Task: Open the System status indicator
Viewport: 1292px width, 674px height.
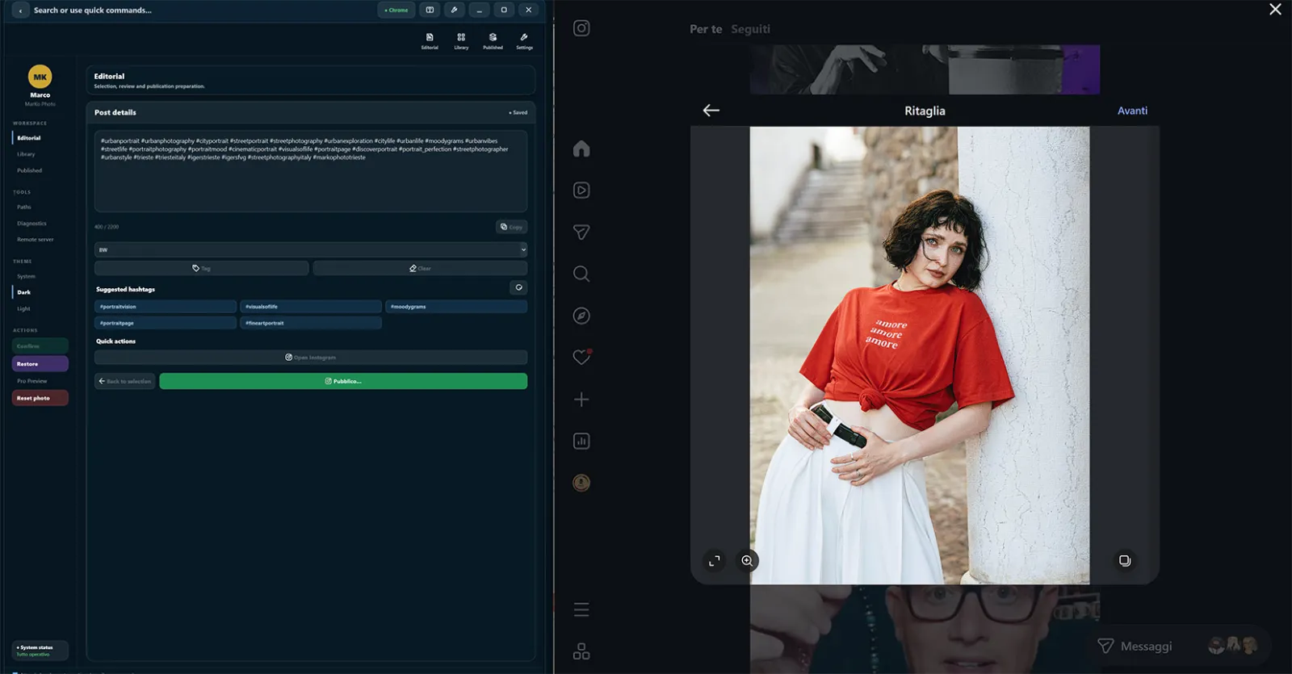Action: pyautogui.click(x=40, y=651)
